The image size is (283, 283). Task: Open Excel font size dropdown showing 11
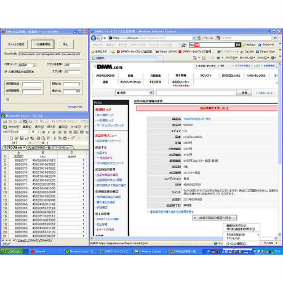pos(38,132)
